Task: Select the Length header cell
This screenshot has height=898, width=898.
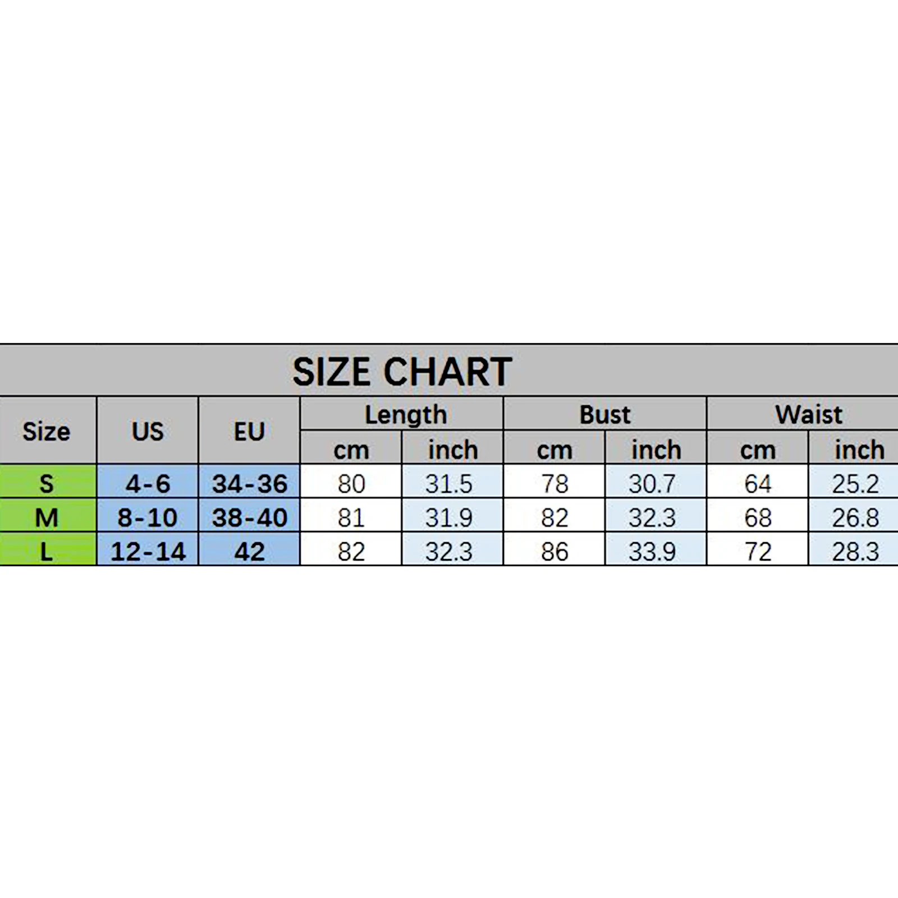Action: click(406, 415)
